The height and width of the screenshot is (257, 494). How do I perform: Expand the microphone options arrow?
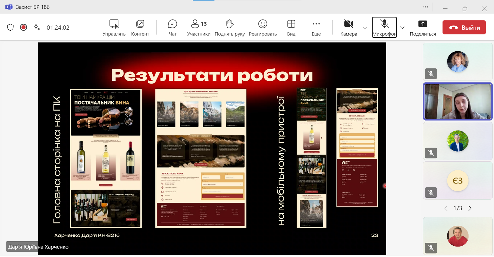pos(402,27)
